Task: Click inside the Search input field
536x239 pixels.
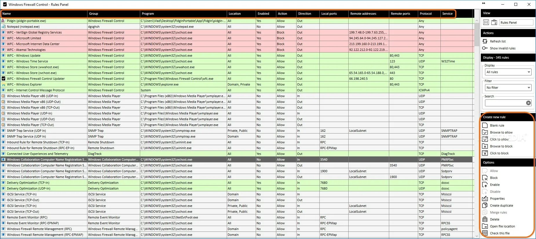Action: pyautogui.click(x=505, y=103)
